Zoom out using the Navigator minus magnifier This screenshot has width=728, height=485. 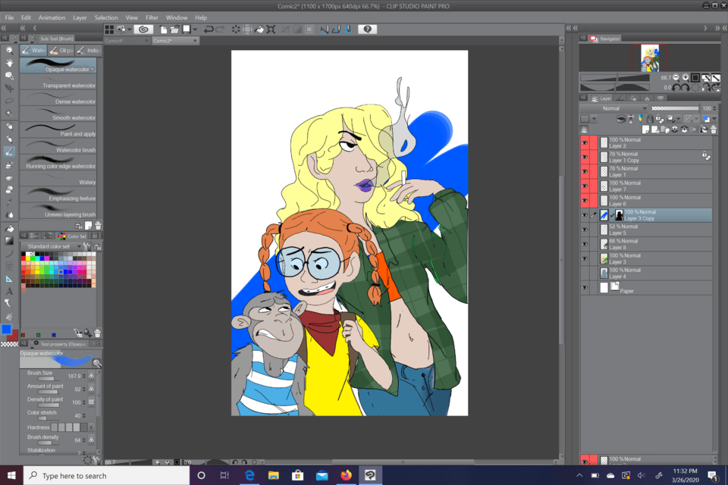(x=676, y=77)
